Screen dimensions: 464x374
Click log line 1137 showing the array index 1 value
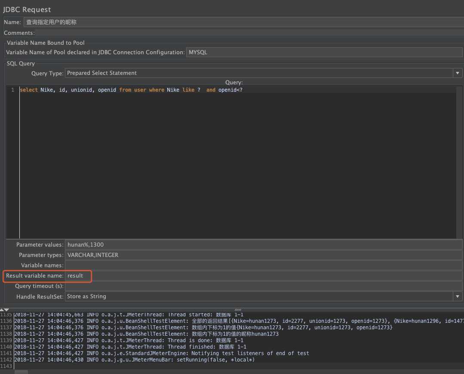pos(203,328)
